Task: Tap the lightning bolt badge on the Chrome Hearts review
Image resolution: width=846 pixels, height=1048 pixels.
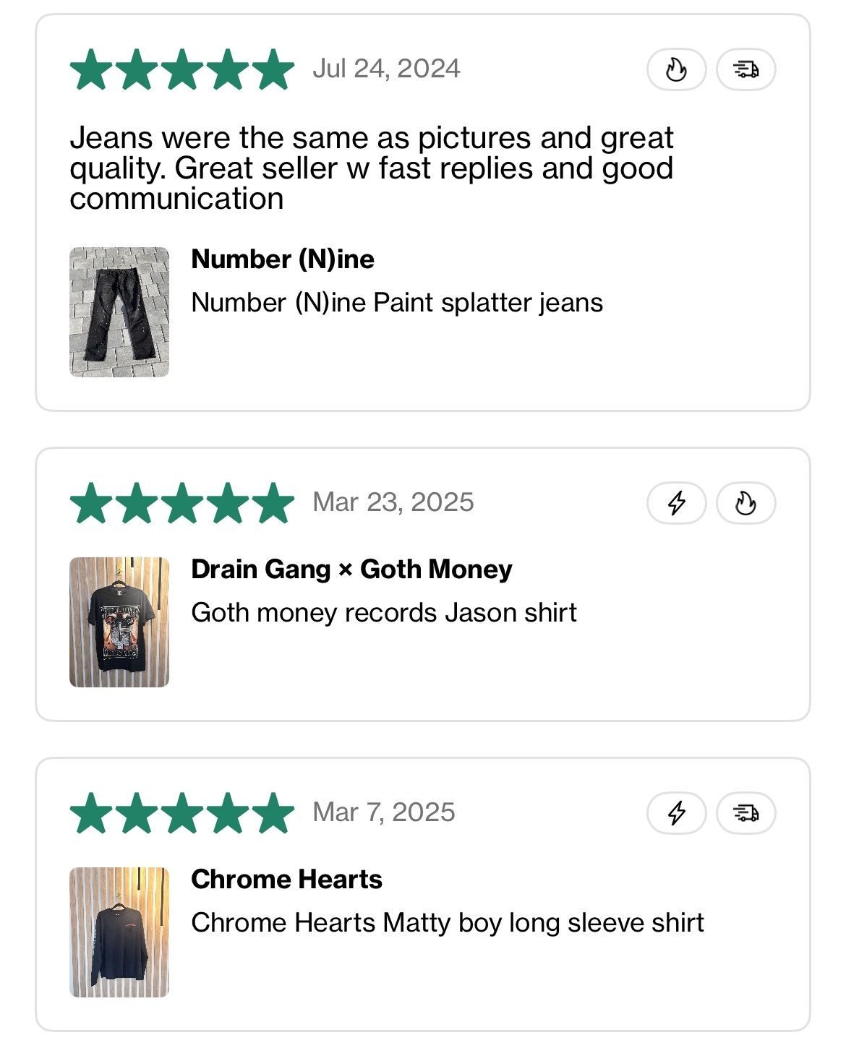Action: coord(676,813)
